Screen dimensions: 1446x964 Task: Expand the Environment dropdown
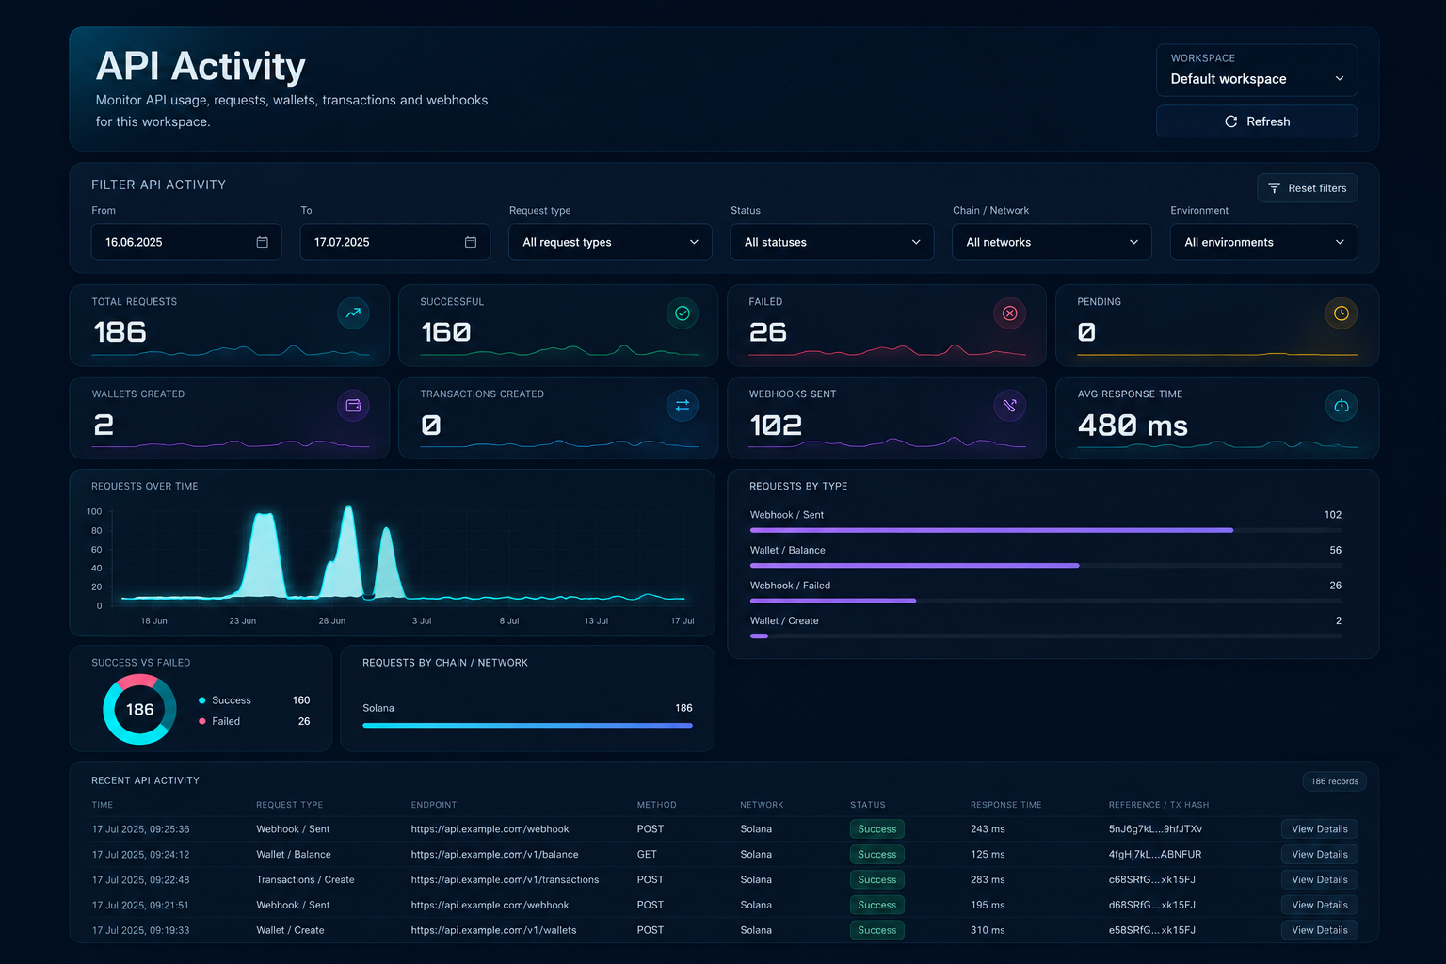[1263, 242]
